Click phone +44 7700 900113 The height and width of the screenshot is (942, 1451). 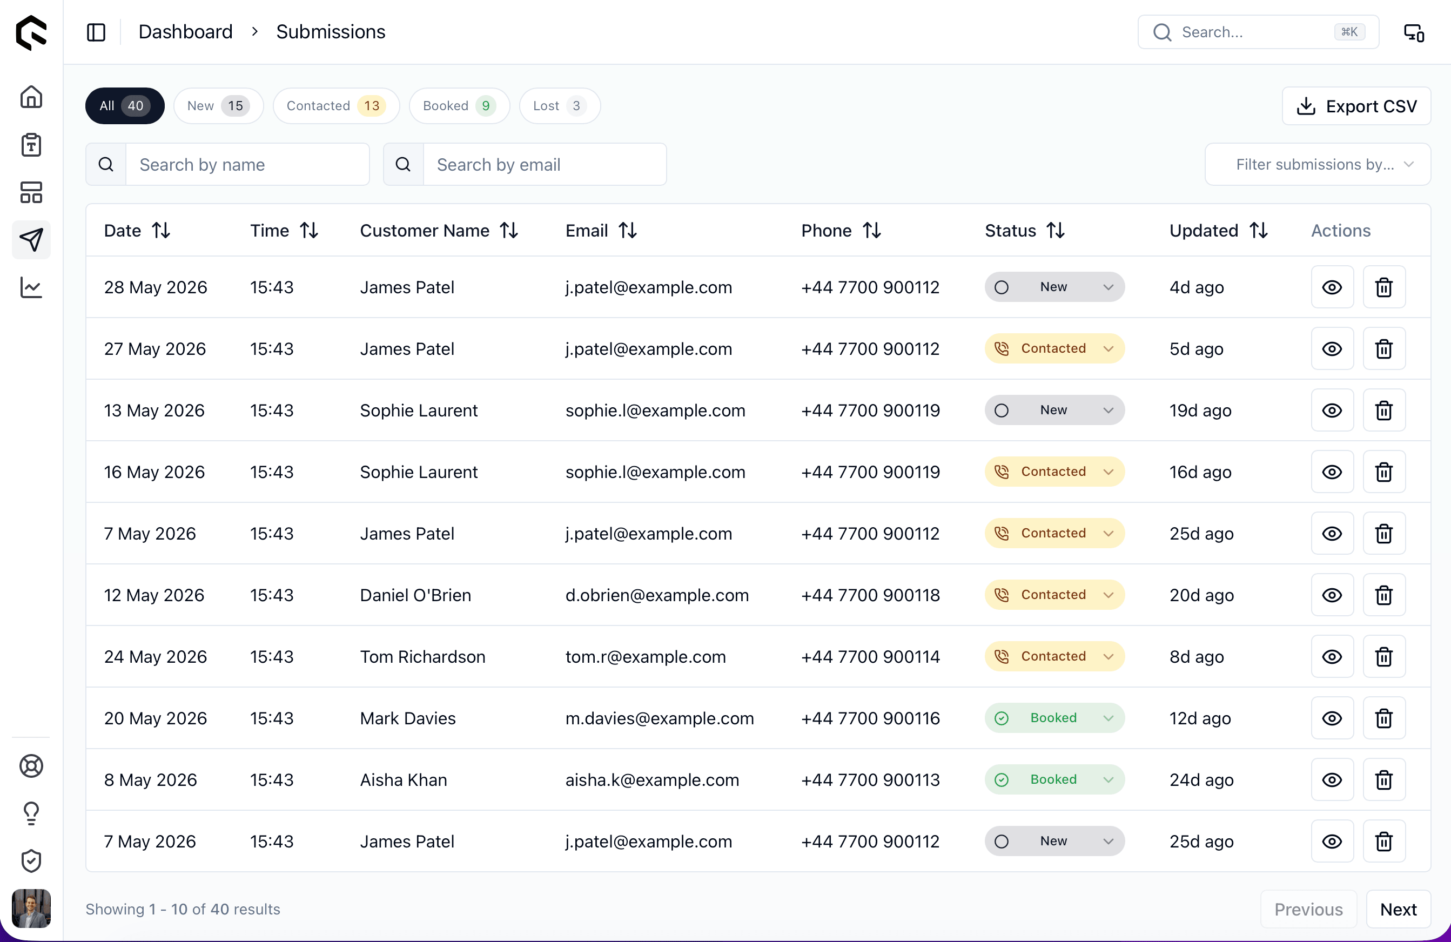[x=870, y=780]
